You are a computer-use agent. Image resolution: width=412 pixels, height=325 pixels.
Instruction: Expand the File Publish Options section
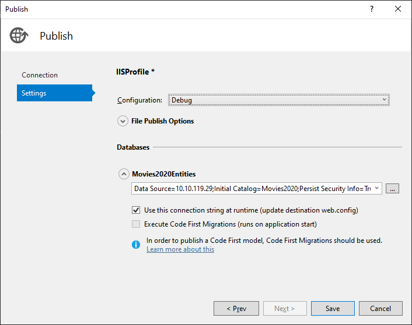[x=123, y=121]
